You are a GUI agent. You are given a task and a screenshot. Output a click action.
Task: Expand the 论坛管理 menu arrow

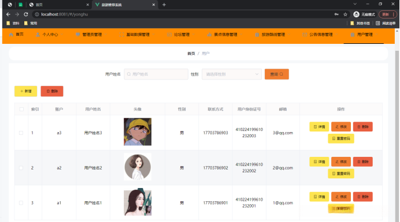[194, 35]
